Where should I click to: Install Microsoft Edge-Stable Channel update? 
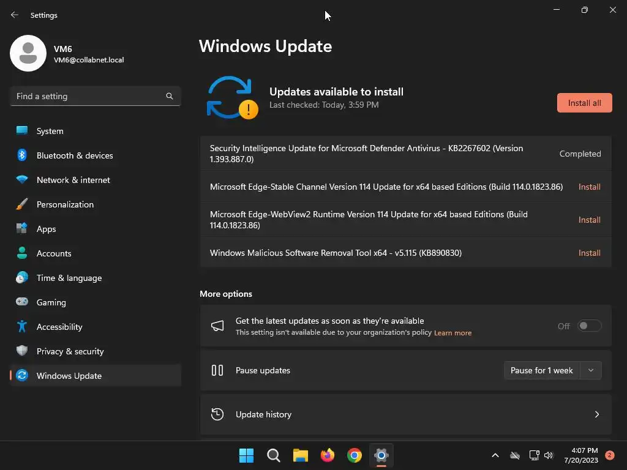590,187
